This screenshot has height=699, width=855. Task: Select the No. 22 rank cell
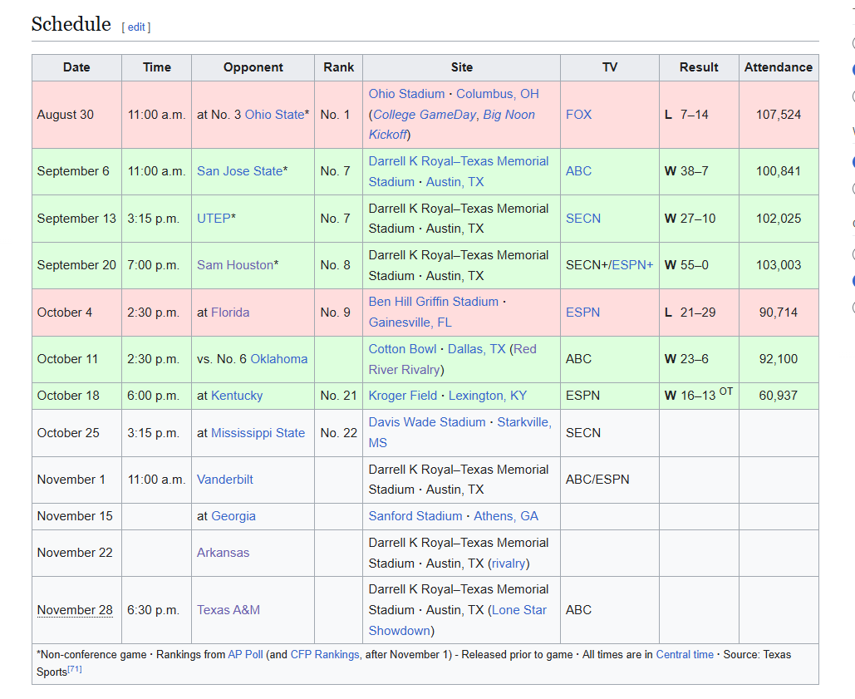coord(339,433)
